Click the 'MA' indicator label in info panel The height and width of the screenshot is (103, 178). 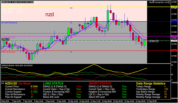tap(3, 83)
